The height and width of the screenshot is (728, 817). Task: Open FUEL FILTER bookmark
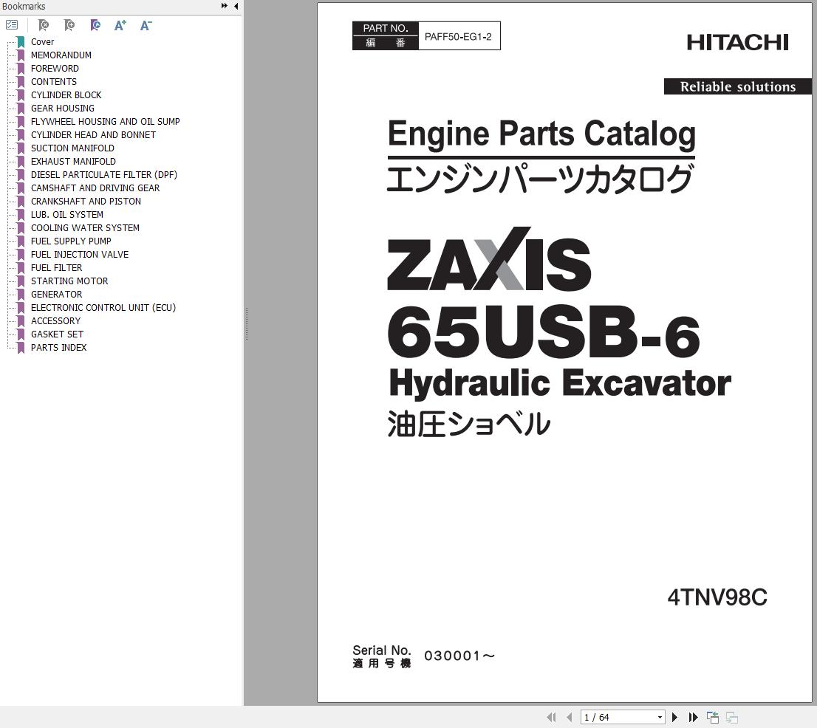[56, 268]
